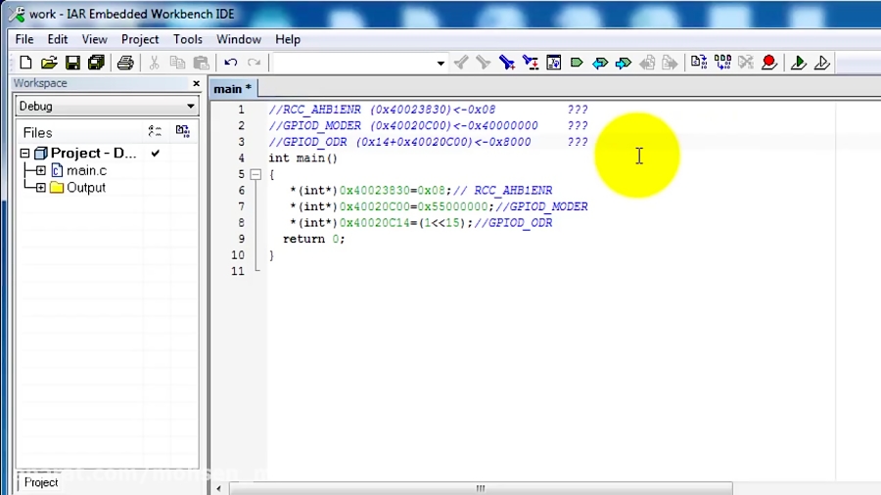Select the Project tab below workspace
881x495 pixels.
click(41, 482)
